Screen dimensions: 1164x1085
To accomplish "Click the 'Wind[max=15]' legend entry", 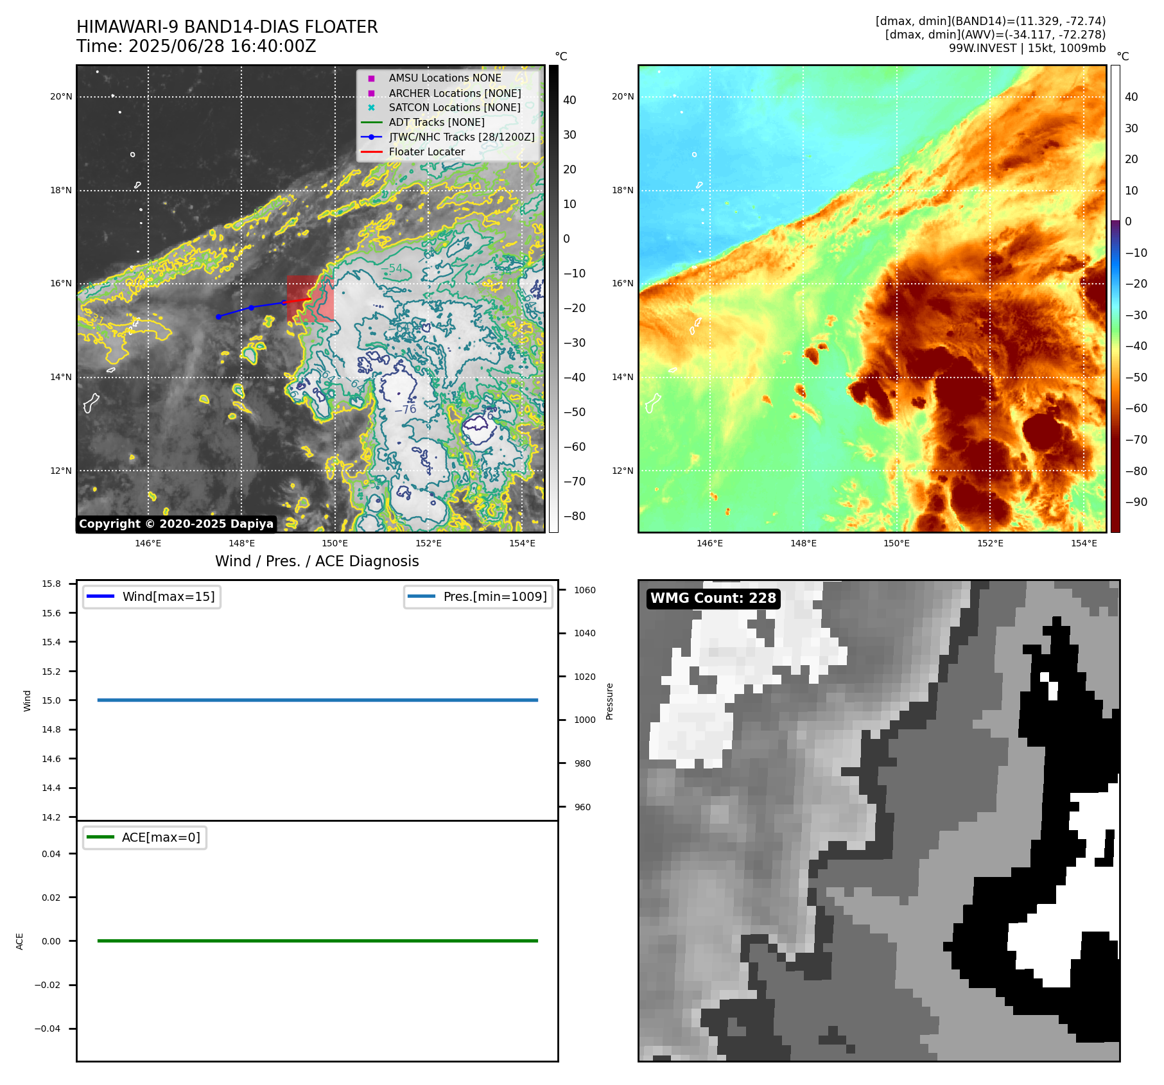I will [152, 596].
